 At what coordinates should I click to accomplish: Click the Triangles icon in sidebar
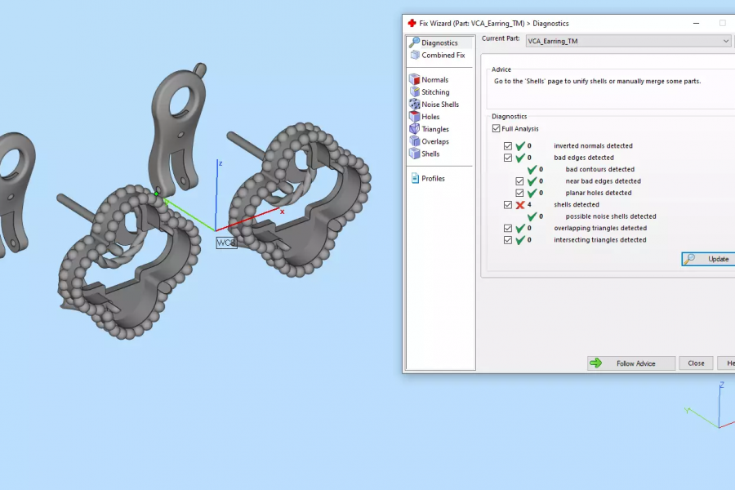click(x=414, y=128)
